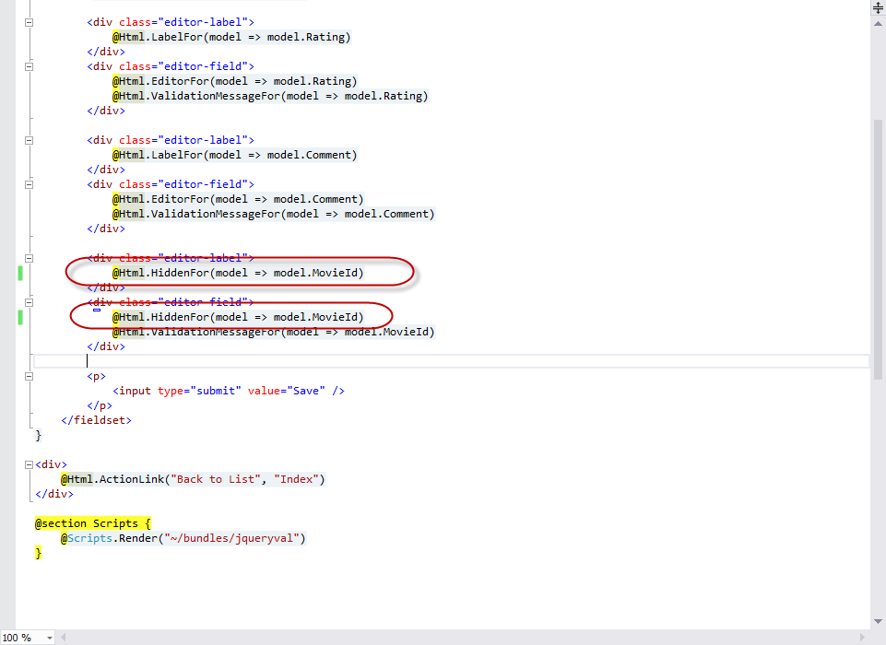Collapse the MovieId editor-field div block

tap(29, 303)
